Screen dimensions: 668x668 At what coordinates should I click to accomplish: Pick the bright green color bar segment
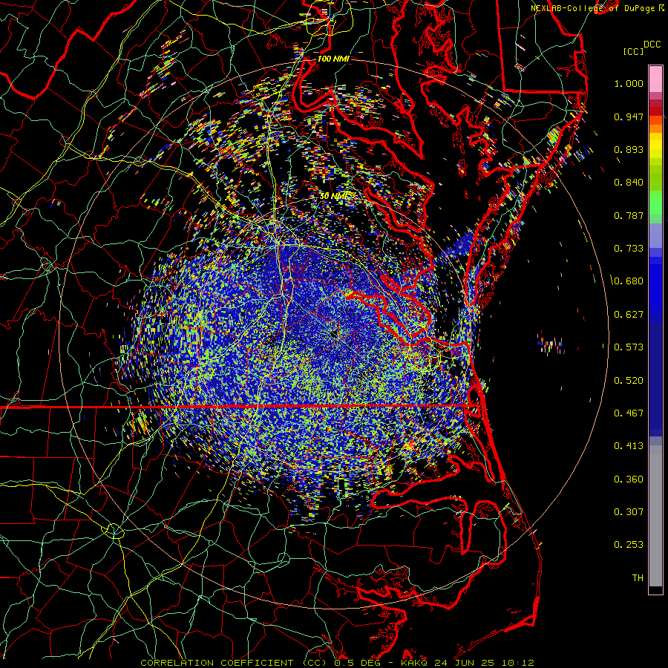point(655,203)
